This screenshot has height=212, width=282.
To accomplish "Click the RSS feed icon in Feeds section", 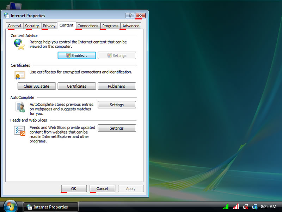I will 19,131.
